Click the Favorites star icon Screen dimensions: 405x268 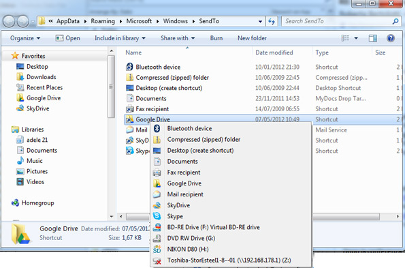tap(15, 56)
